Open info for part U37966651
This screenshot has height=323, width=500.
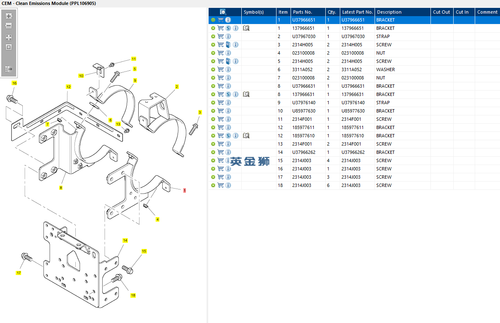(228, 20)
